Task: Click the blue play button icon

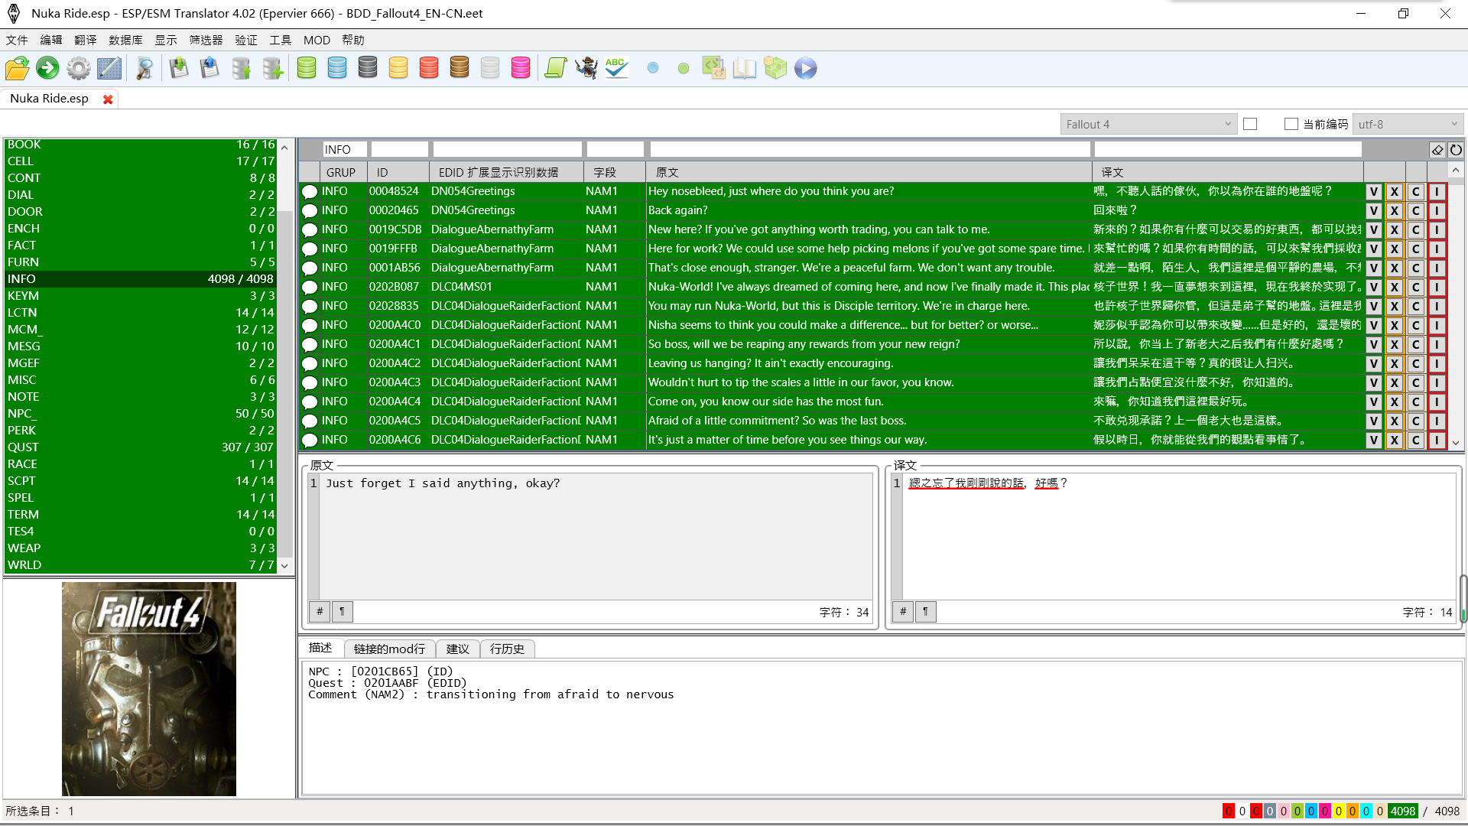Action: 806,68
